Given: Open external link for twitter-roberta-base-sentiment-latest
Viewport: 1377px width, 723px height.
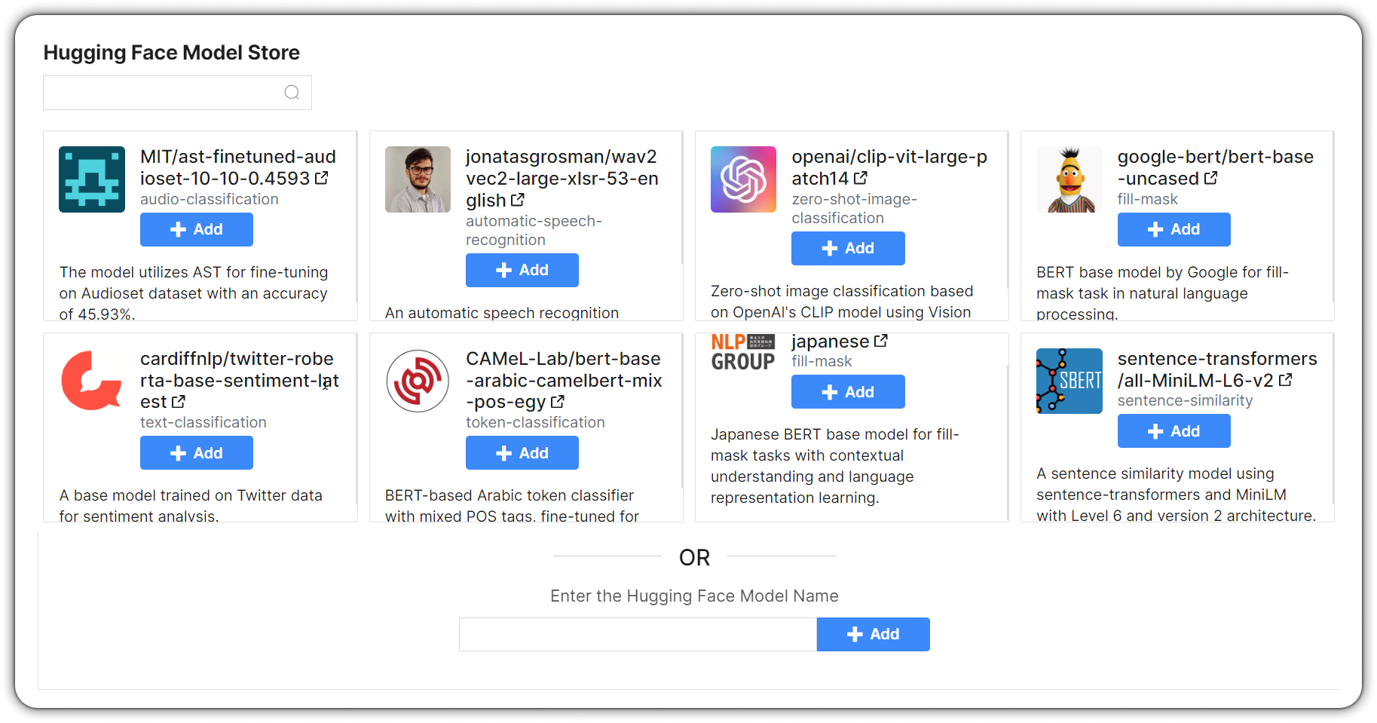Looking at the screenshot, I should pos(179,402).
